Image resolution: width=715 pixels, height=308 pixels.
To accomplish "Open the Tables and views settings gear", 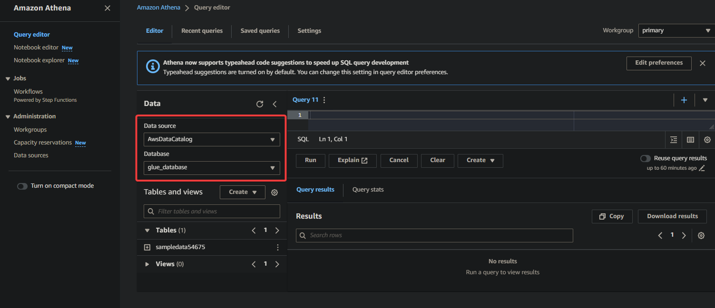I will pos(274,192).
